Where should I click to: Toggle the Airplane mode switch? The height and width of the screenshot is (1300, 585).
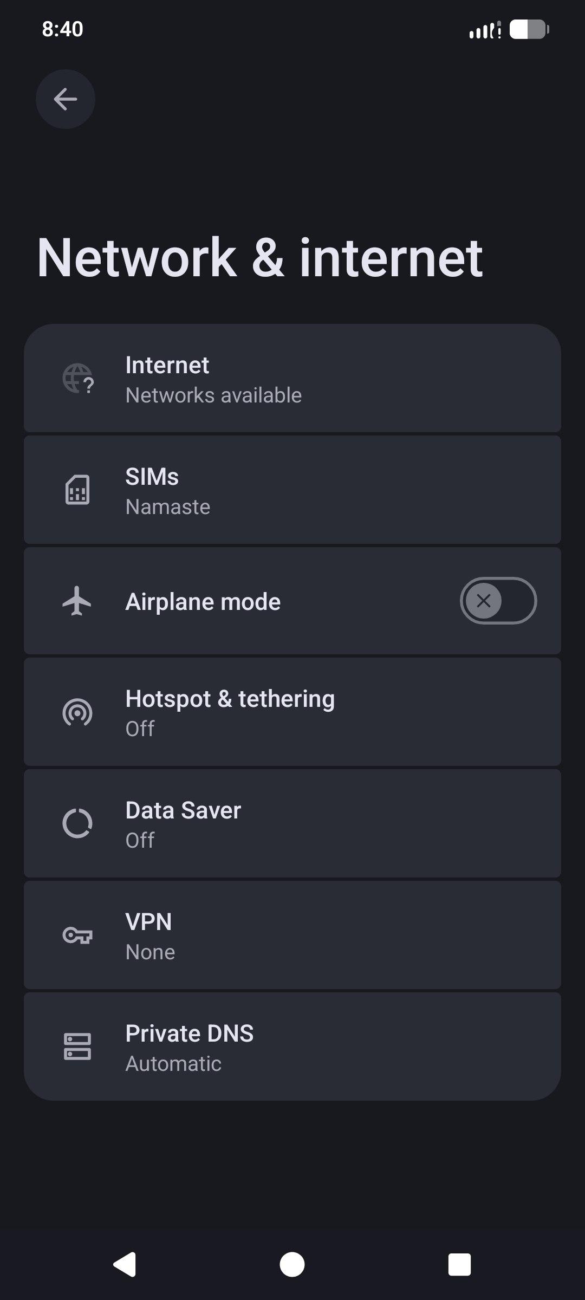498,601
